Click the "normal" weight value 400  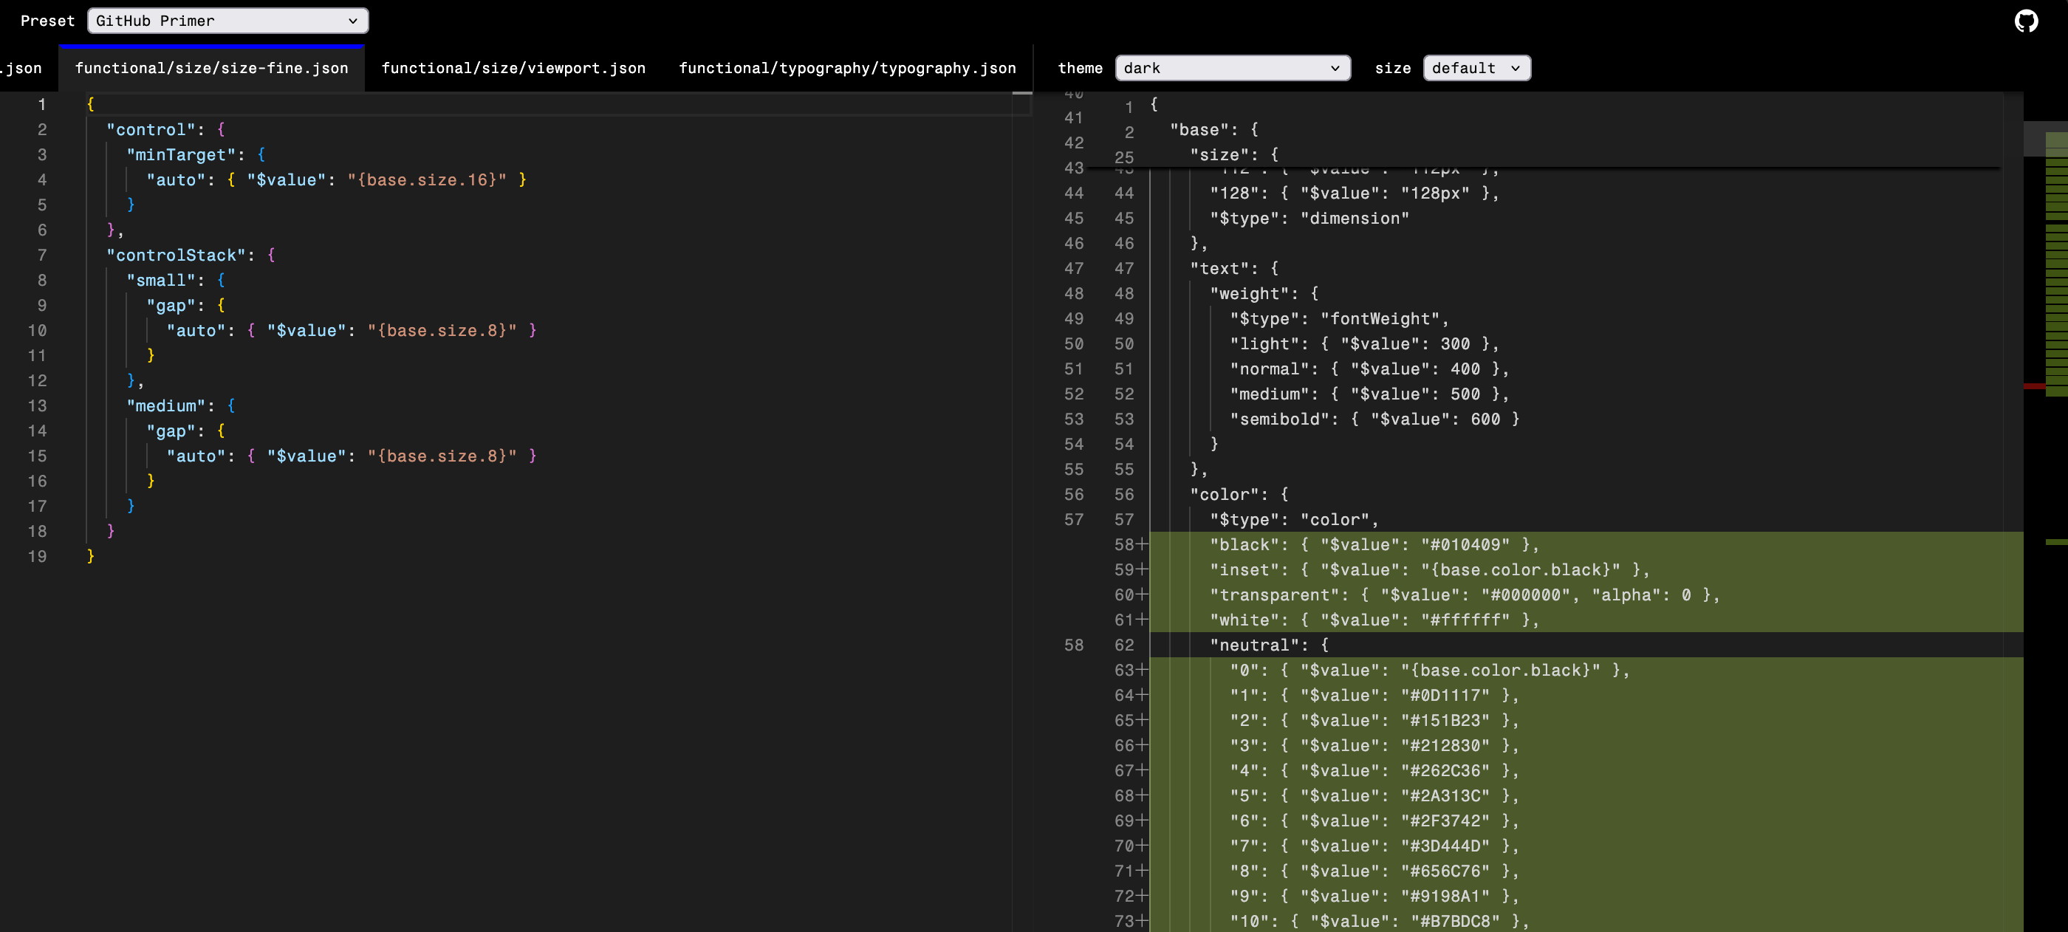pos(1465,369)
